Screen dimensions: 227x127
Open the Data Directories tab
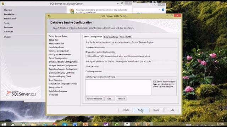click(x=111, y=37)
